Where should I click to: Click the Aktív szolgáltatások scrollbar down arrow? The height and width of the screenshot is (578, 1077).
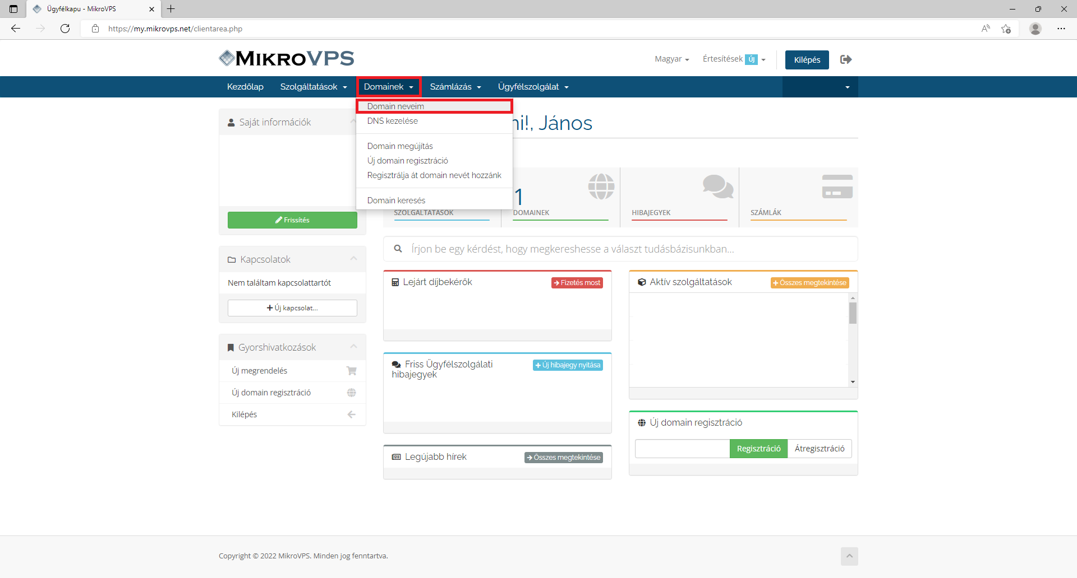click(853, 382)
